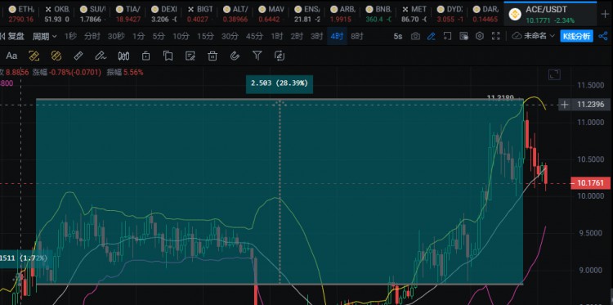The width and height of the screenshot is (613, 305).
Task: Select the 2时 timeframe
Action: [297, 36]
